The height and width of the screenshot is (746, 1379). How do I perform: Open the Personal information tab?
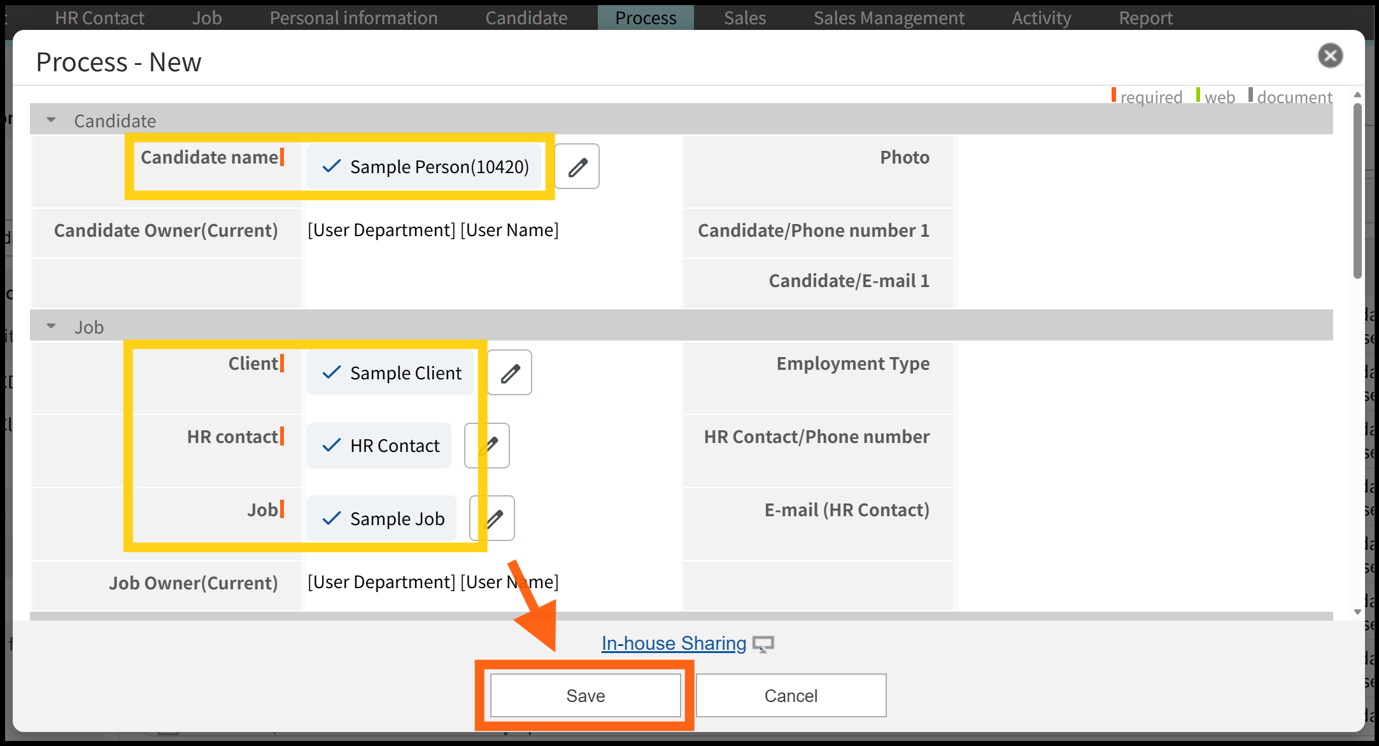tap(353, 18)
